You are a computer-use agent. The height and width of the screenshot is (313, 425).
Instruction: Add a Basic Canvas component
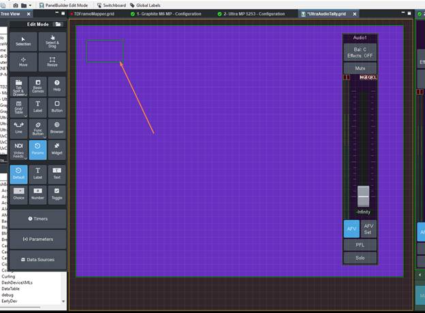pos(37,86)
